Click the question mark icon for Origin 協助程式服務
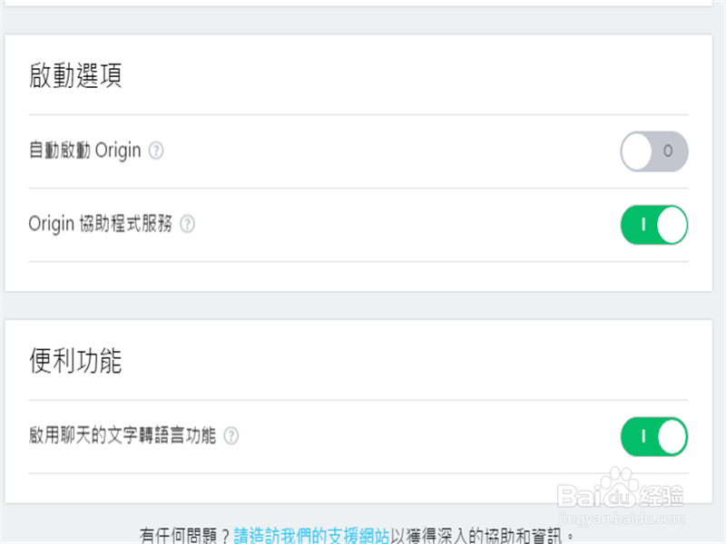Screen dimensions: 726x544 188,224
